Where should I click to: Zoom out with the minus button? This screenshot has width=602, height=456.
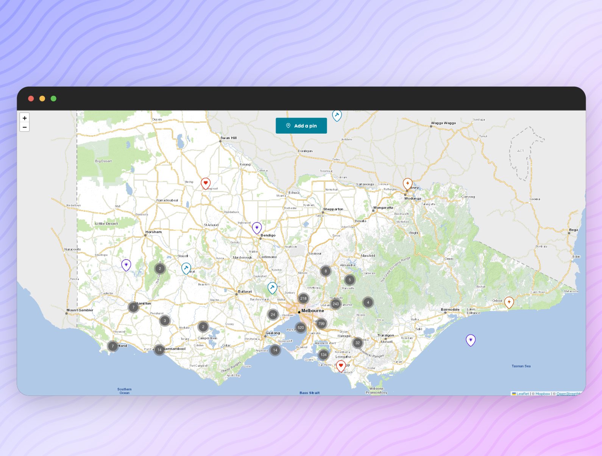[25, 127]
